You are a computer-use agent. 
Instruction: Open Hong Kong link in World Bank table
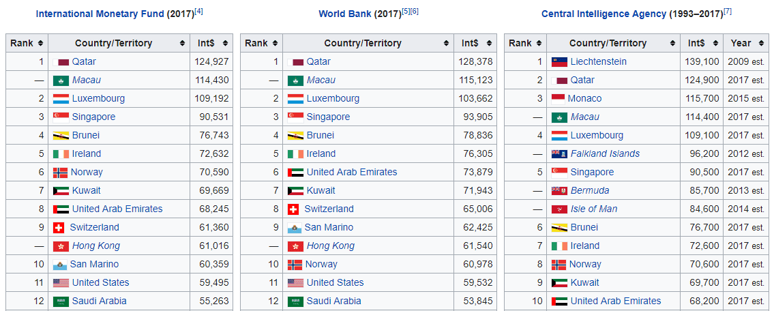331,246
